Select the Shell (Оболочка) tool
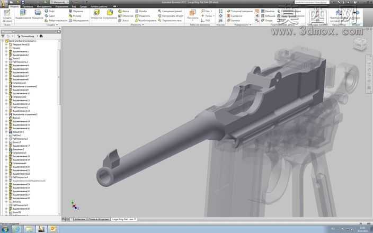 126,16
